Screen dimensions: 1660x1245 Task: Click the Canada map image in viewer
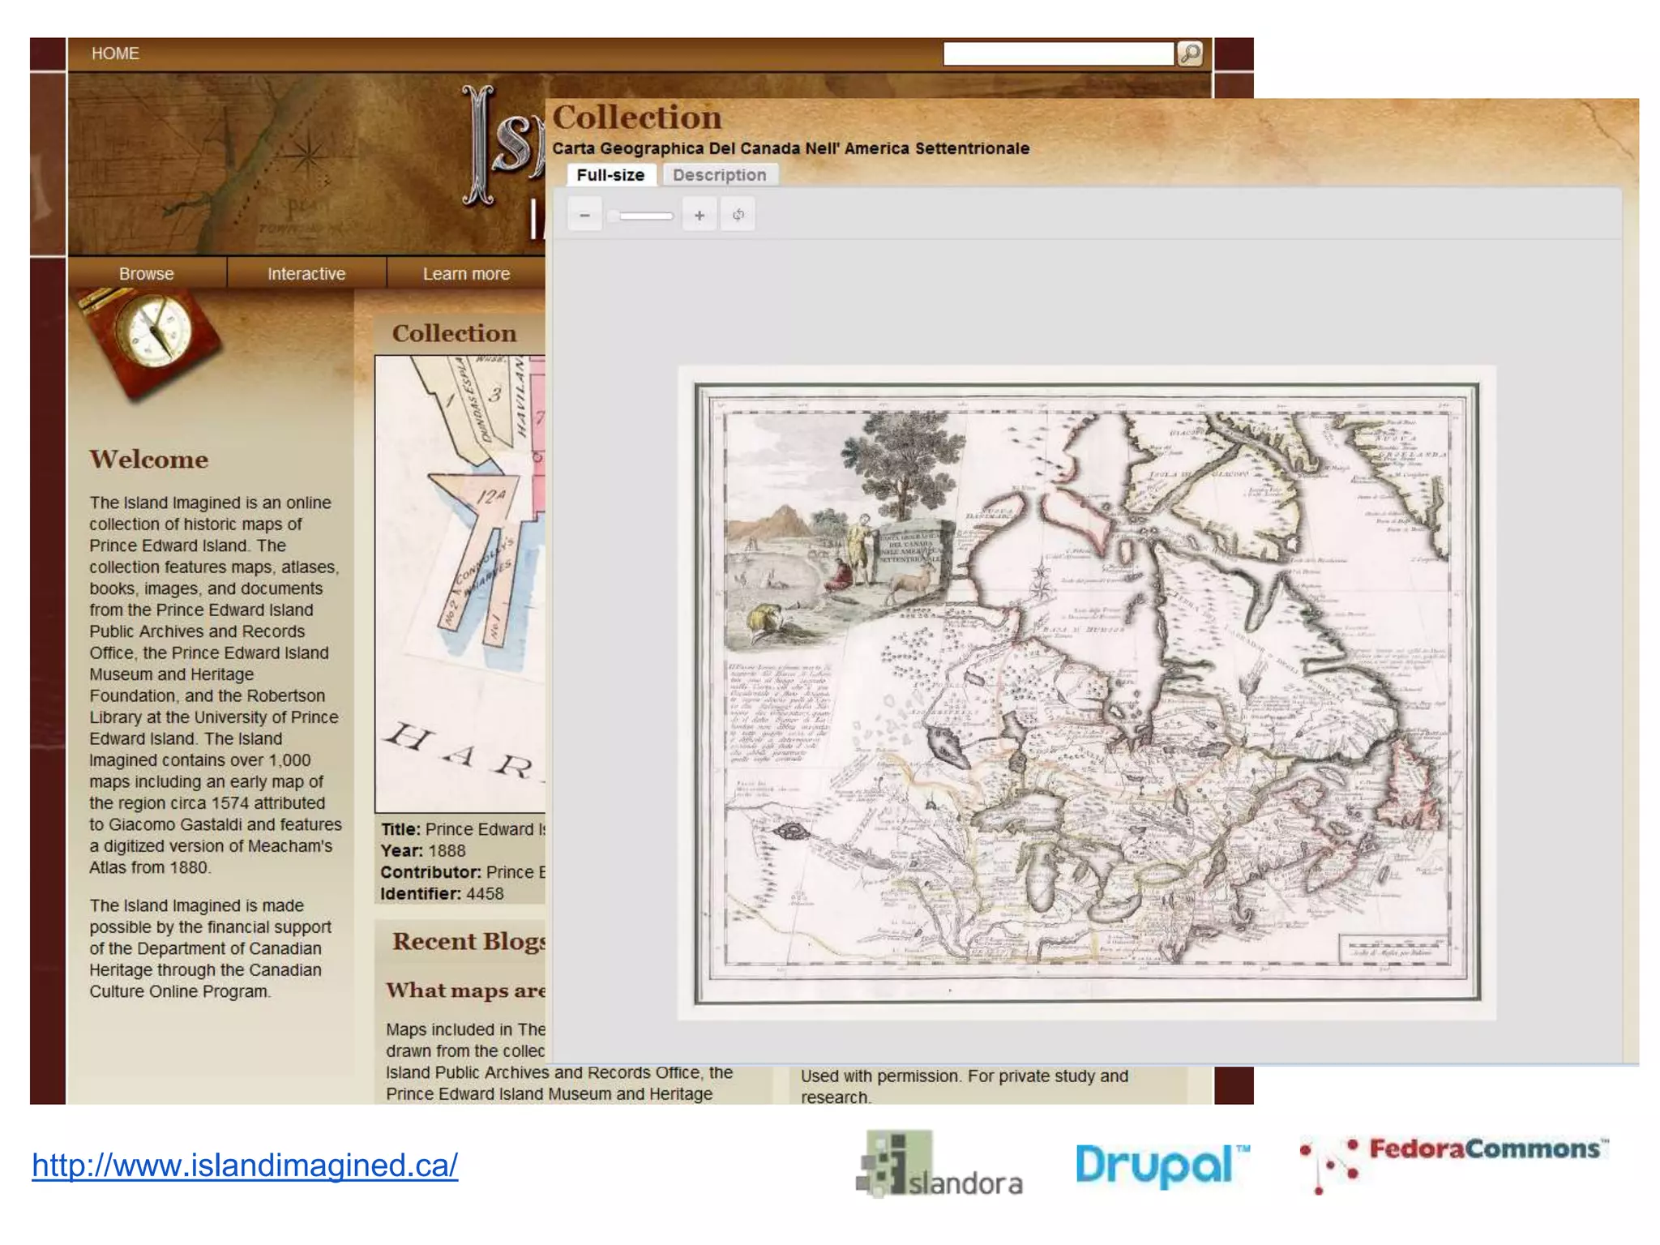1086,693
